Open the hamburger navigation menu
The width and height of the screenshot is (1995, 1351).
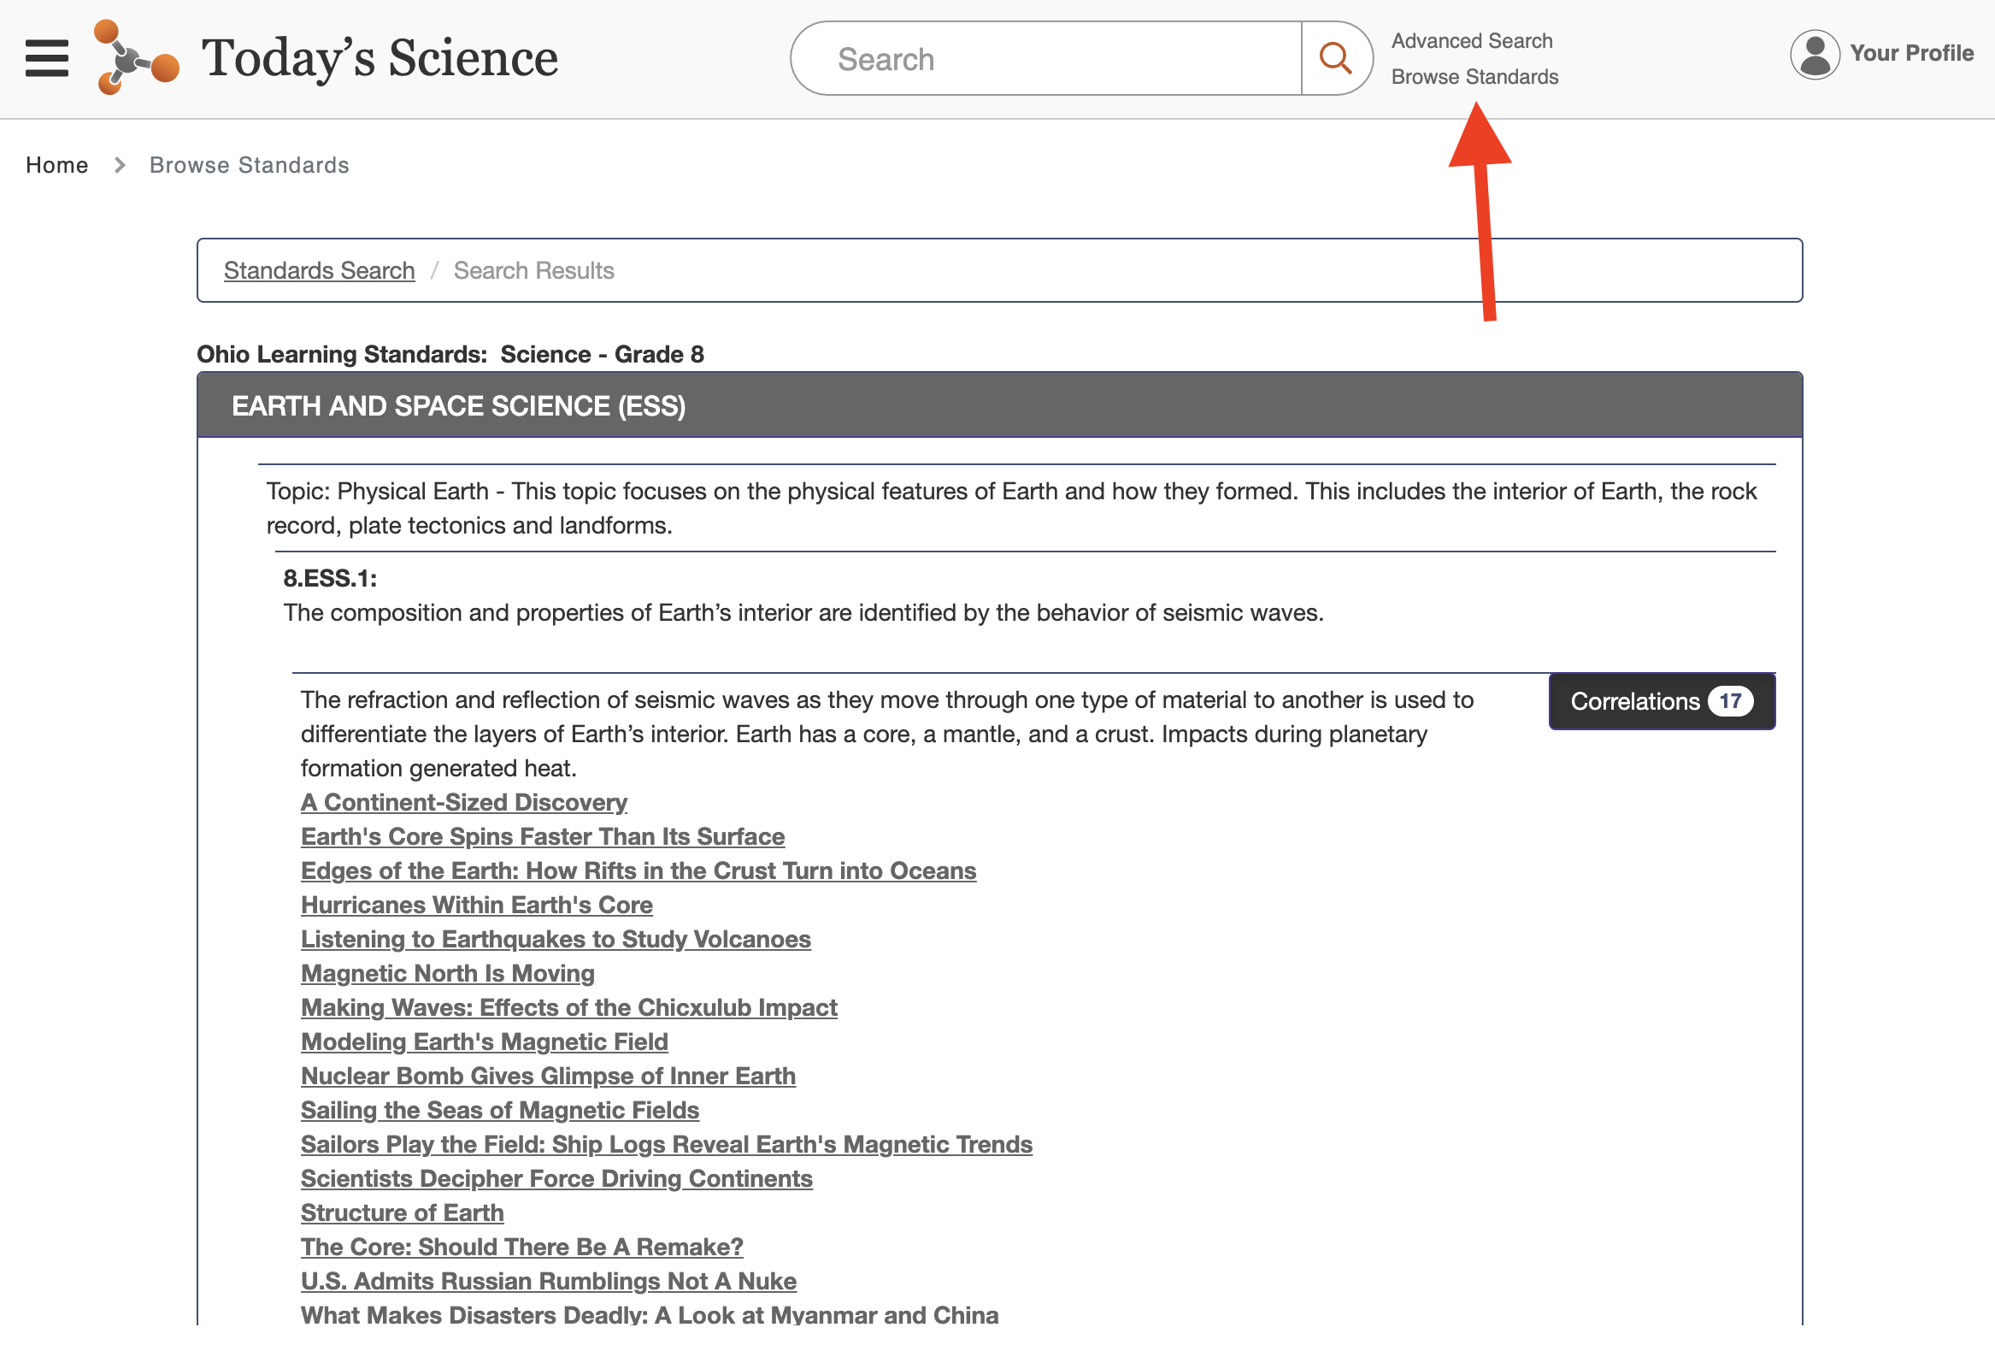point(46,57)
